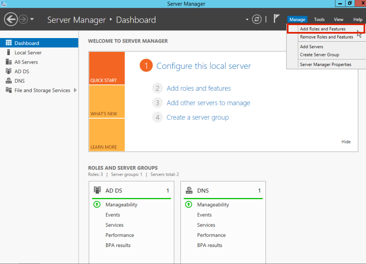Click the DNS role tile header icon

click(189, 190)
